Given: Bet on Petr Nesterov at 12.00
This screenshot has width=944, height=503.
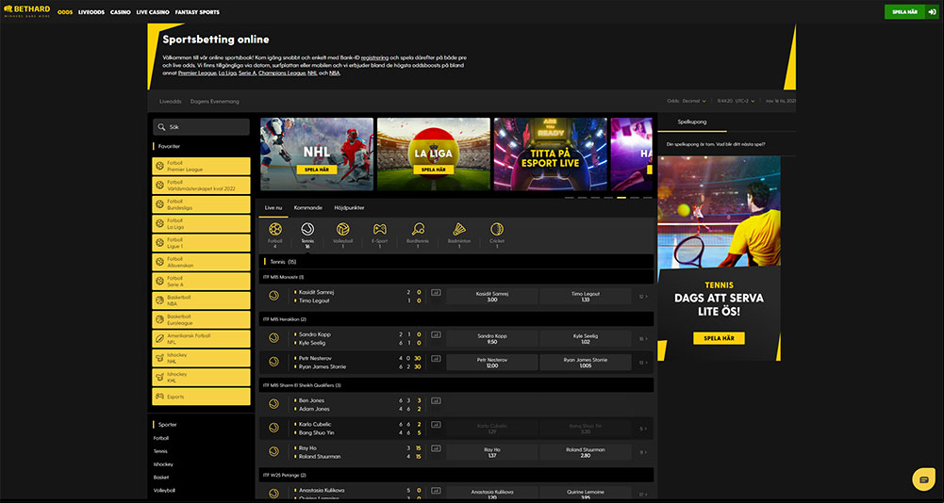Looking at the screenshot, I should pos(492,363).
